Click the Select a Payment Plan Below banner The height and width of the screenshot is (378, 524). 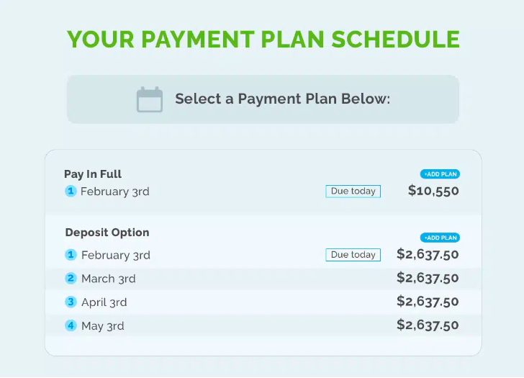pos(263,99)
